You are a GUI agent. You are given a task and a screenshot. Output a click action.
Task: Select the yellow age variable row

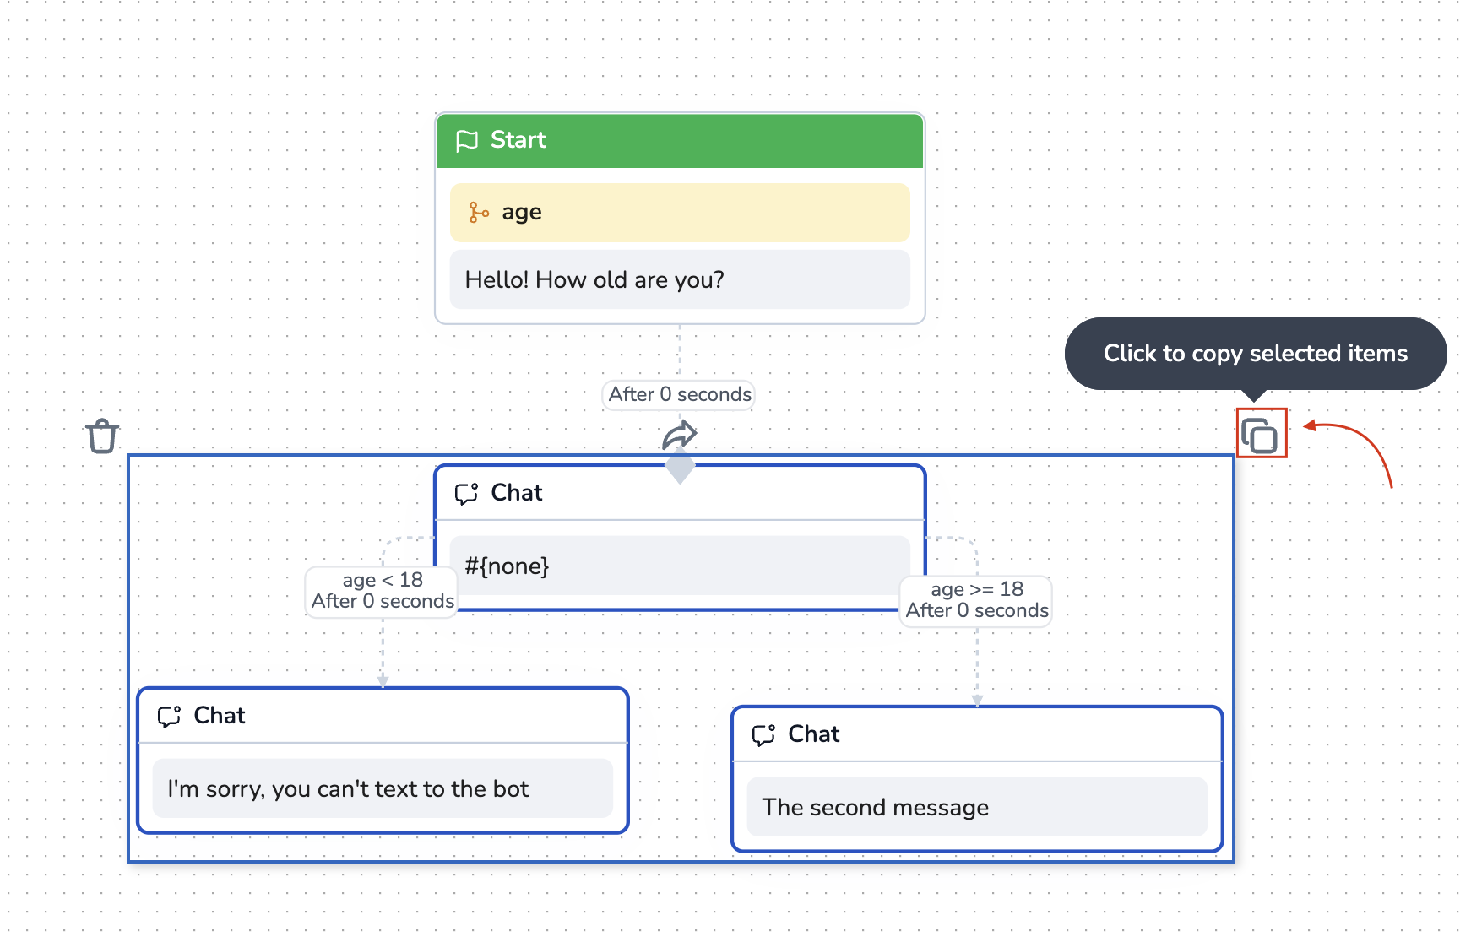[x=680, y=213]
